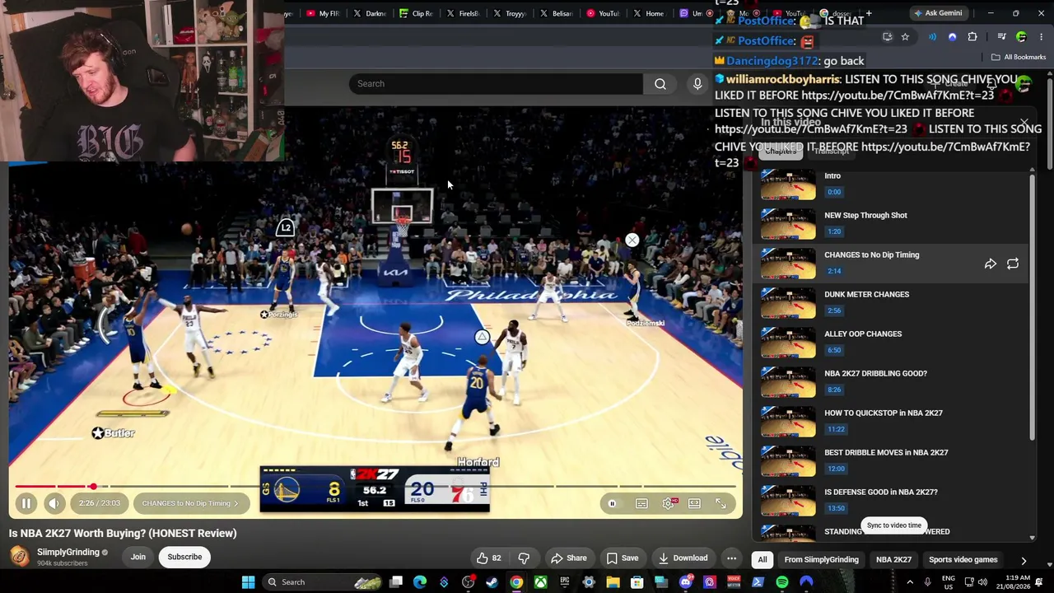Start voice search with the microphone
Viewport: 1054px width, 593px height.
point(697,83)
